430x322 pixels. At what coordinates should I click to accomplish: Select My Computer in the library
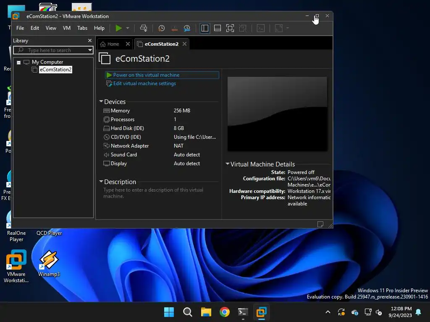click(x=47, y=62)
